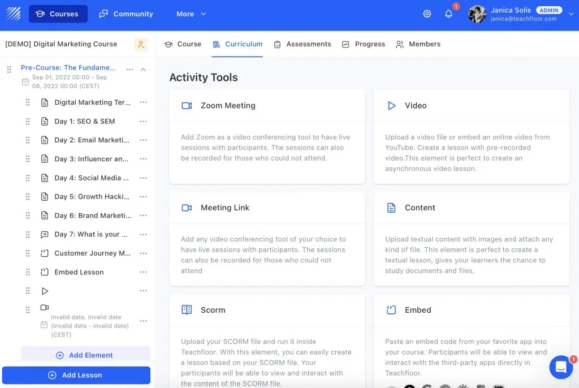Collapse the Pre-Course module chevron

143,70
